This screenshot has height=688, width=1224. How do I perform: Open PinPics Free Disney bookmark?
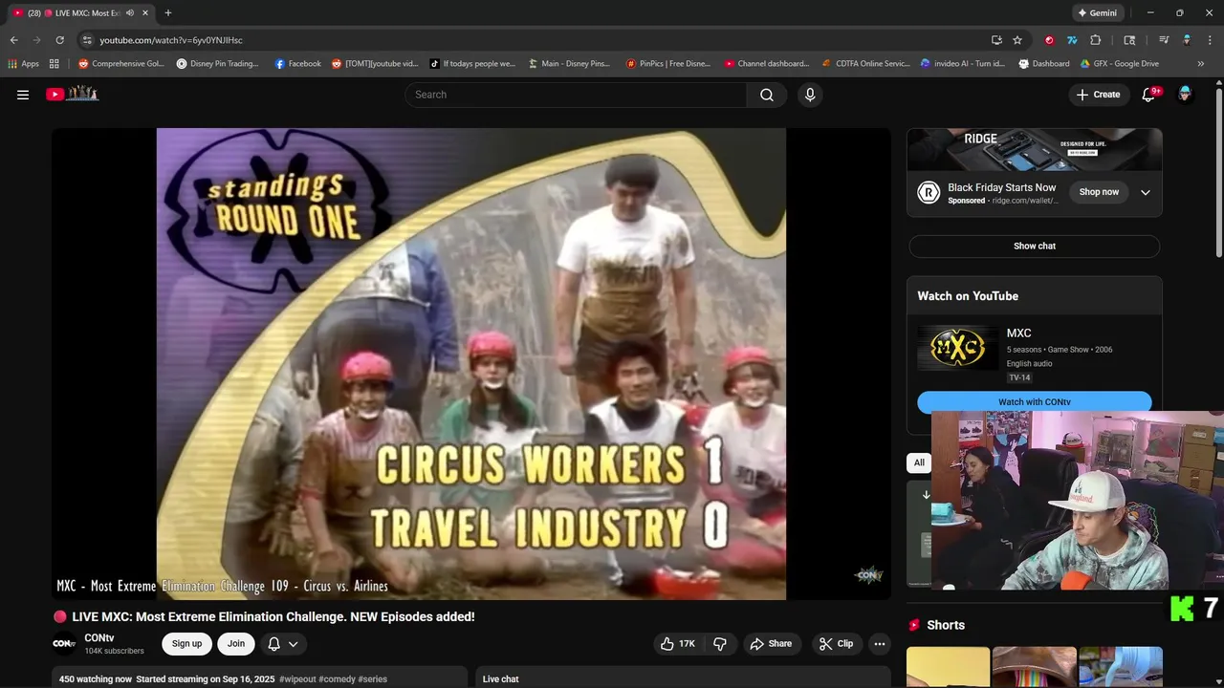click(x=668, y=64)
